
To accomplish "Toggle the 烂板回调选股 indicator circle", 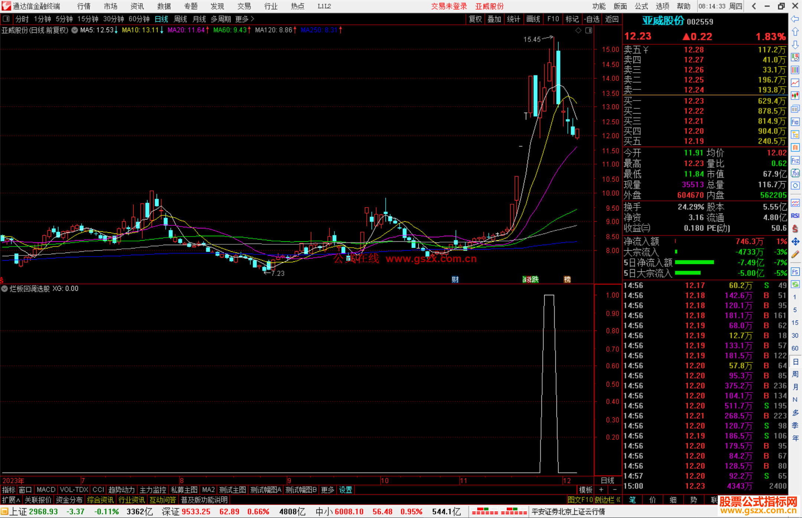I will click(4, 289).
